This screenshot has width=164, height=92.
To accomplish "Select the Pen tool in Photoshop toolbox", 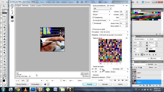I will (x=5, y=56).
